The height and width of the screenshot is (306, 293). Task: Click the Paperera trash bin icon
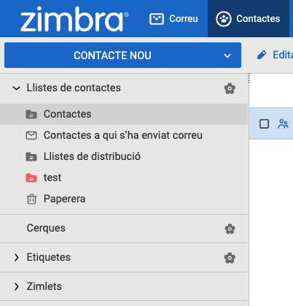(31, 199)
